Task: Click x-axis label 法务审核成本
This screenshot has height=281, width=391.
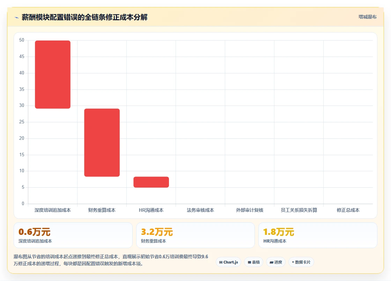Action: click(200, 210)
